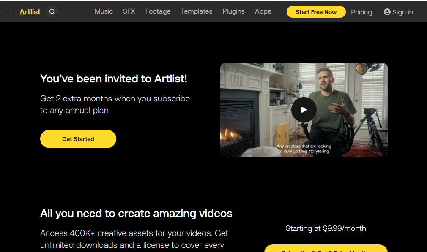Open the Templates menu
Screen dimensions: 427x252
click(197, 11)
